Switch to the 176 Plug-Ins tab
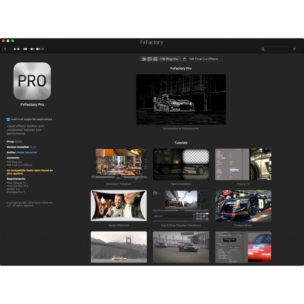304x304 pixels. click(168, 59)
